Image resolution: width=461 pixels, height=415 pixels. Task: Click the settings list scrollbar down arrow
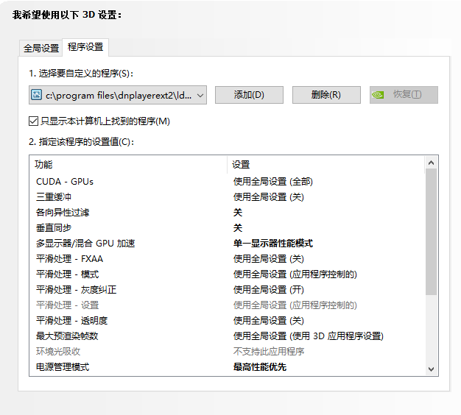[431, 369]
